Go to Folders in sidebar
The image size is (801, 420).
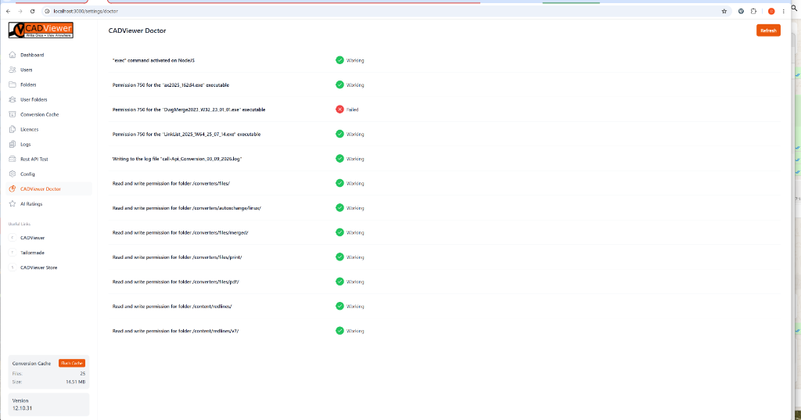tap(28, 84)
